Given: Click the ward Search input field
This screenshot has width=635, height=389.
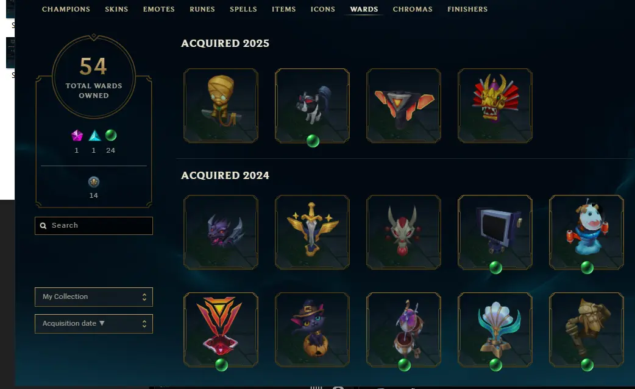Looking at the screenshot, I should 94,226.
